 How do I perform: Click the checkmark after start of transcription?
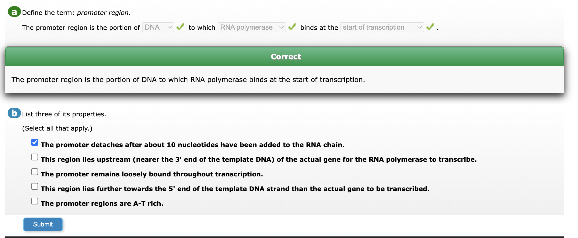coord(430,27)
